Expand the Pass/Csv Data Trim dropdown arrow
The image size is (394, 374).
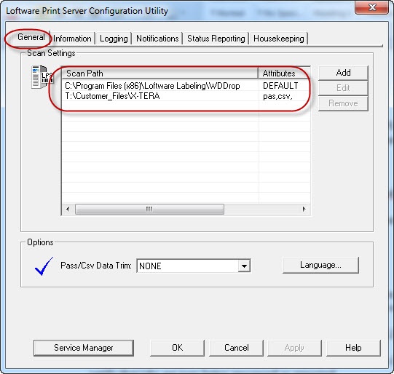coord(244,266)
